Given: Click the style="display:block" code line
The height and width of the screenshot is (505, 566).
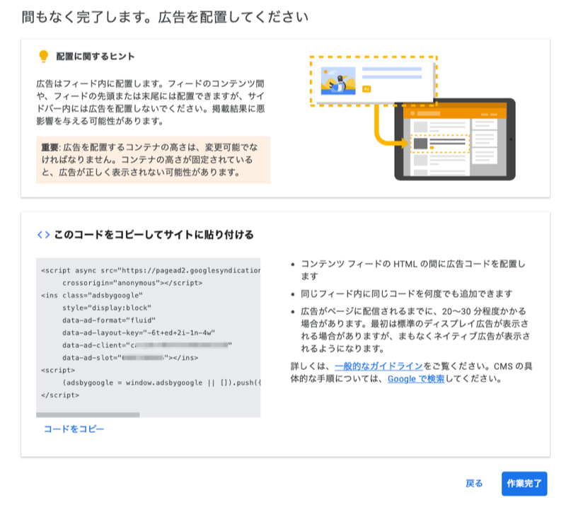Looking at the screenshot, I should click(x=107, y=308).
